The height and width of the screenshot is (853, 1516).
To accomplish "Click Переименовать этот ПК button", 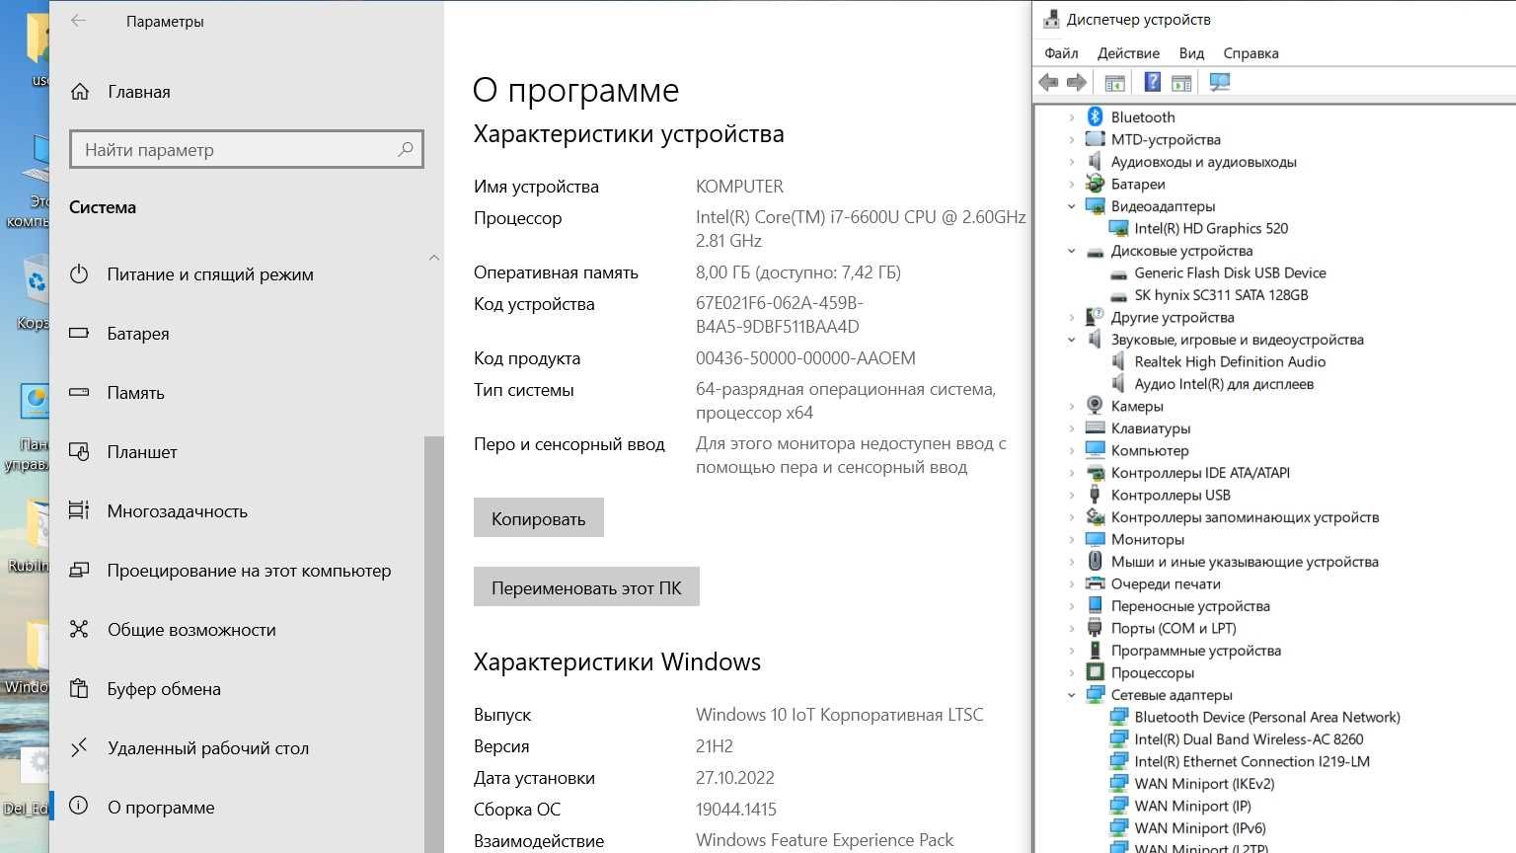I will click(x=586, y=587).
